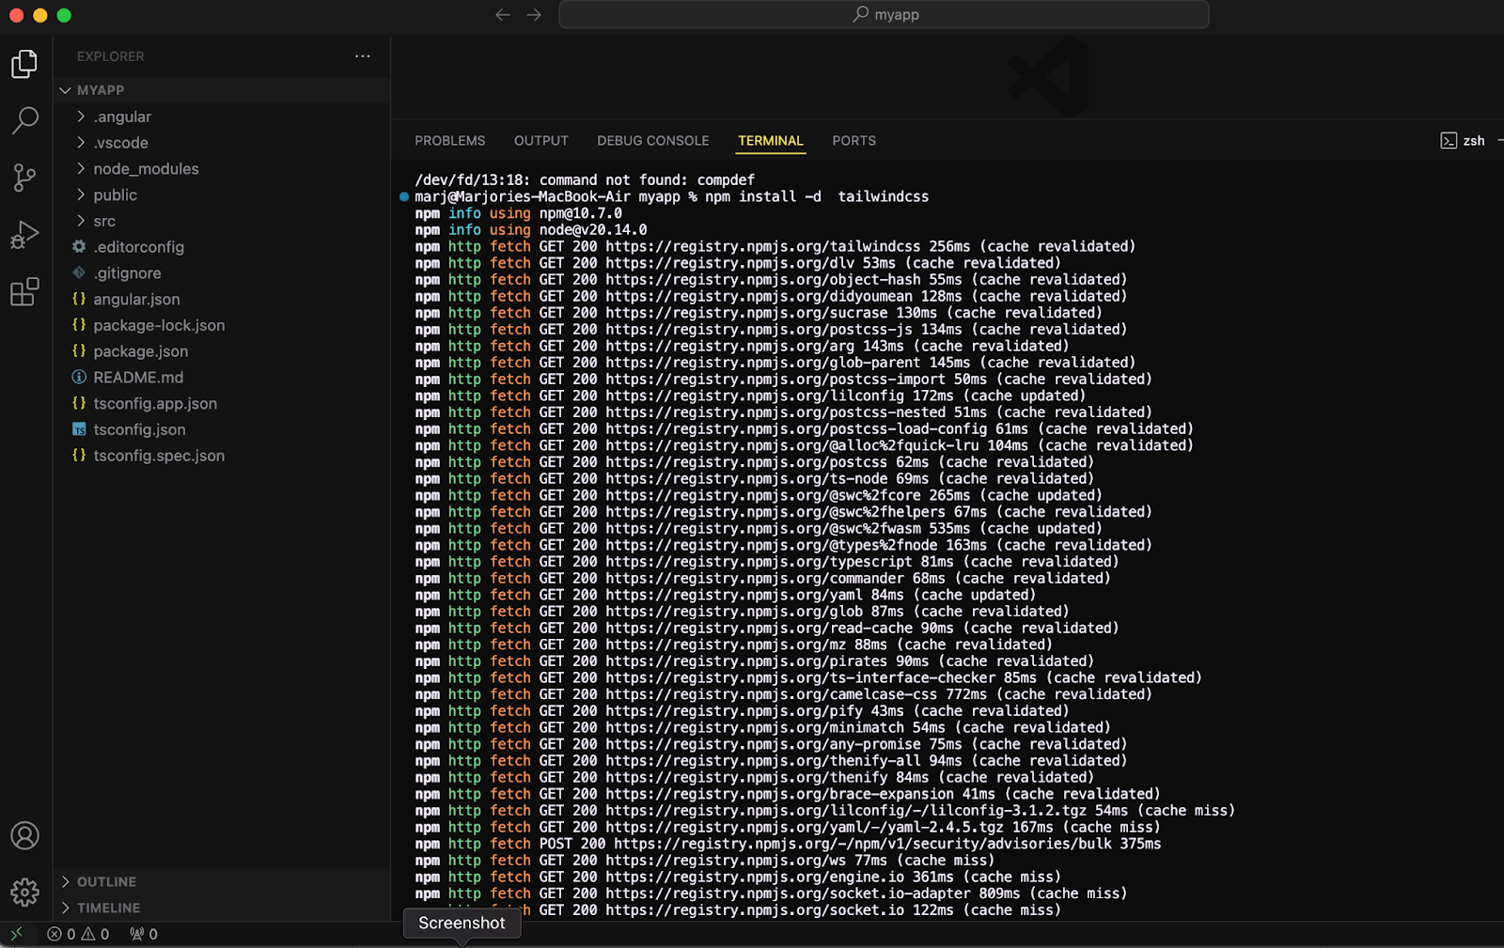Screen dimensions: 1504x948
Task: Open the Manage gear settings icon
Action: [24, 892]
